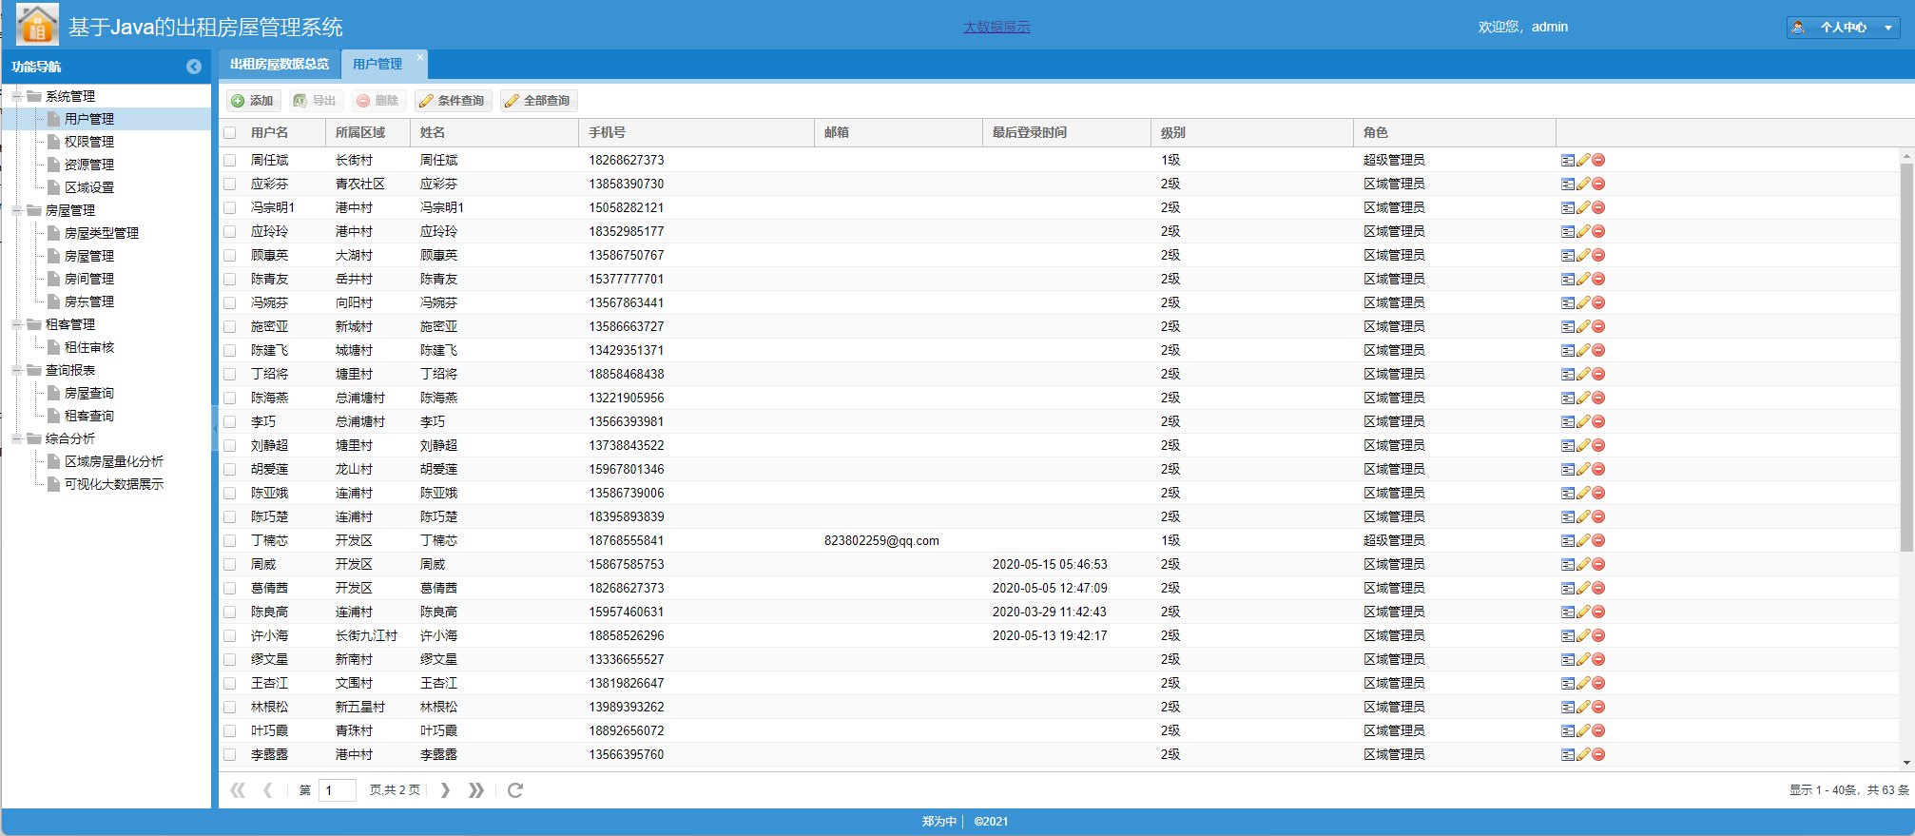Edit user 应彩芬 with the pencil icon
1915x836 pixels.
pos(1583,184)
